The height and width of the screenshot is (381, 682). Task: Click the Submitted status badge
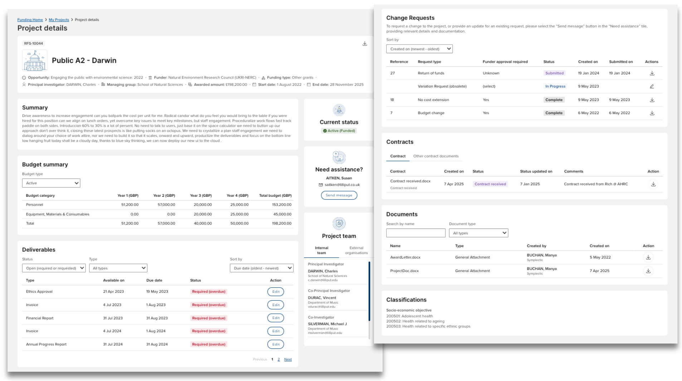pyautogui.click(x=554, y=73)
